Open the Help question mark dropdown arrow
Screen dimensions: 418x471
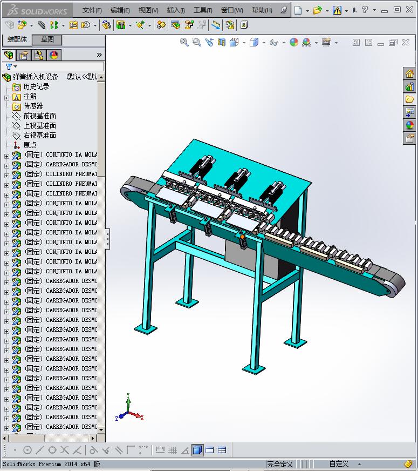pyautogui.click(x=374, y=10)
